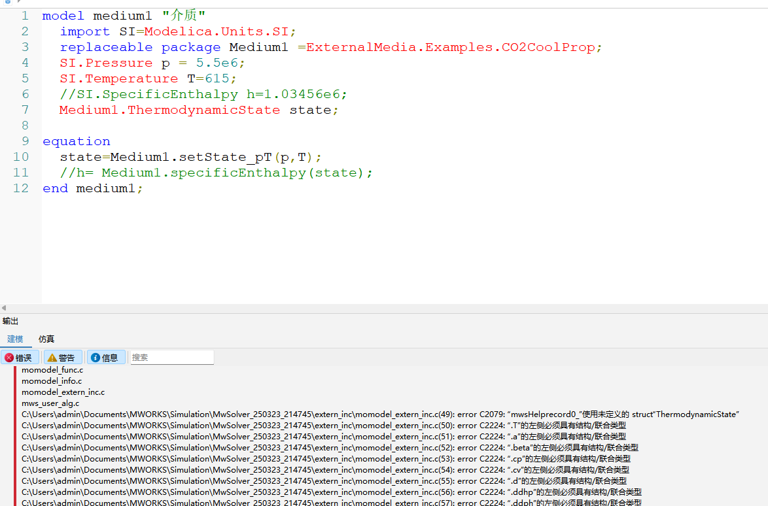Click Medium1.ThermodynamicState state declaration
The image size is (768, 506).
(x=199, y=110)
